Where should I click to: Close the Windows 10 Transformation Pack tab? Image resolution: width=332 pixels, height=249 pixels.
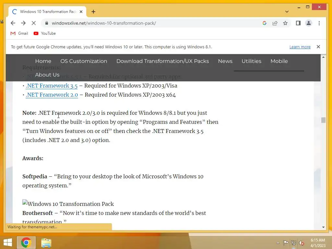81,12
